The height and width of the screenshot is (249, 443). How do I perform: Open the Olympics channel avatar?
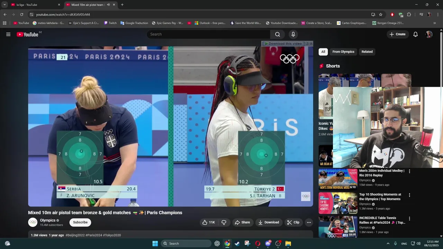pos(33,222)
